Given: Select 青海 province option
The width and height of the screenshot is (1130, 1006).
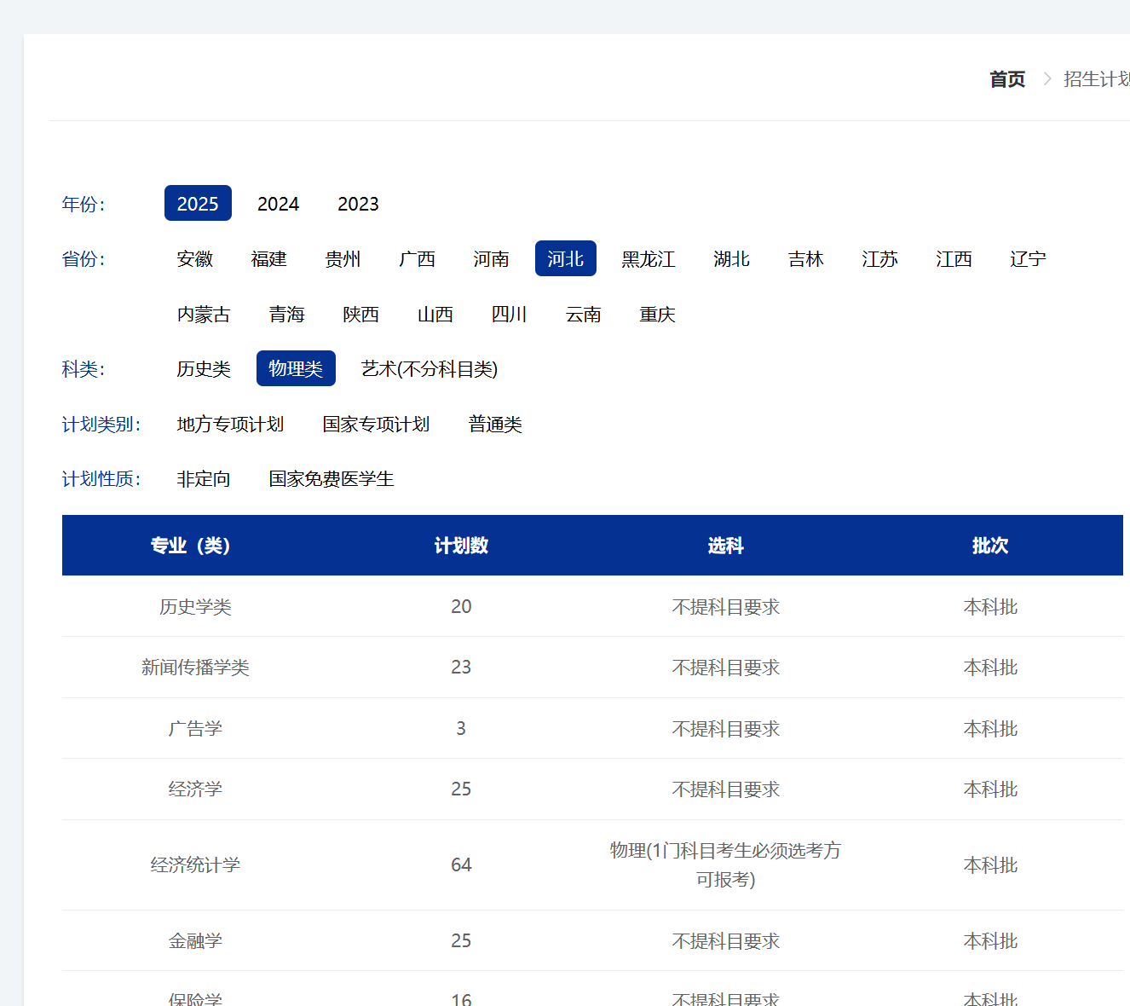Looking at the screenshot, I should 286,314.
